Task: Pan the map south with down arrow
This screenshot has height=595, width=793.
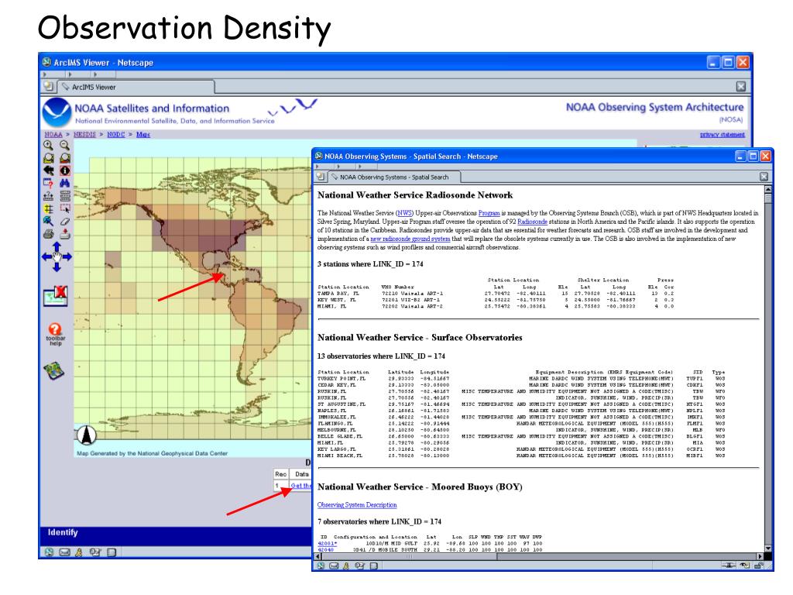Action: [57, 267]
